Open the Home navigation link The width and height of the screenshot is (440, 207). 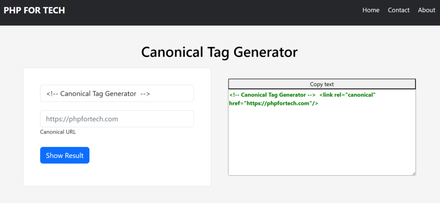point(371,10)
